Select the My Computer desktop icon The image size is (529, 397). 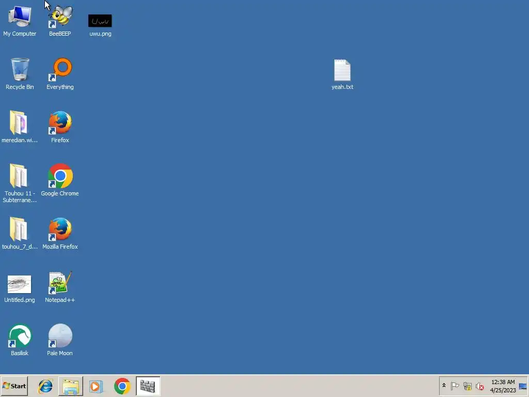[x=20, y=21]
